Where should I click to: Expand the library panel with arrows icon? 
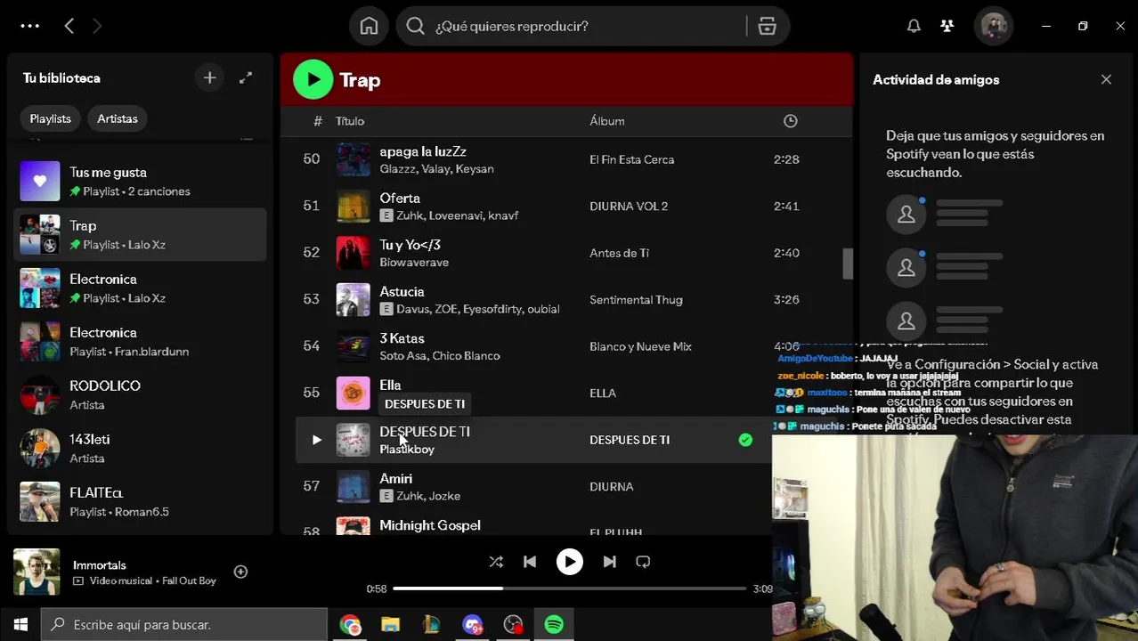[x=246, y=78]
